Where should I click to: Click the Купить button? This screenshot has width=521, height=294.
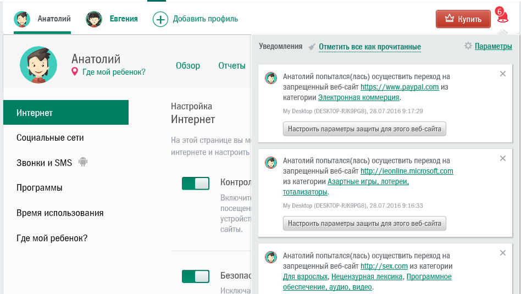click(463, 19)
